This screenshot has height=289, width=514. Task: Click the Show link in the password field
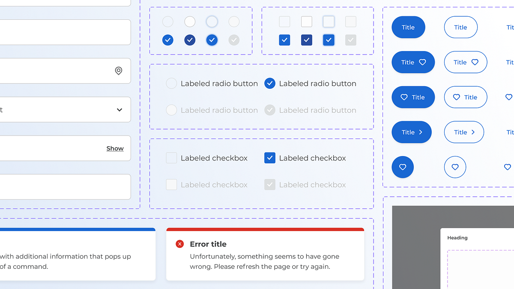coord(115,148)
